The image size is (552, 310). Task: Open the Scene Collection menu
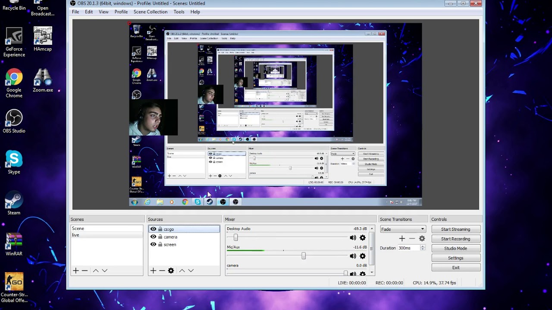coord(151,12)
